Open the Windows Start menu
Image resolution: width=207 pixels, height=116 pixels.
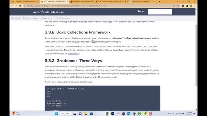coord(57,114)
